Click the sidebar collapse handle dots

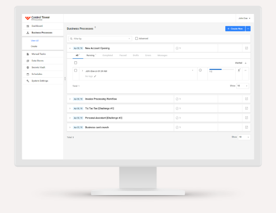pyautogui.click(x=65, y=79)
